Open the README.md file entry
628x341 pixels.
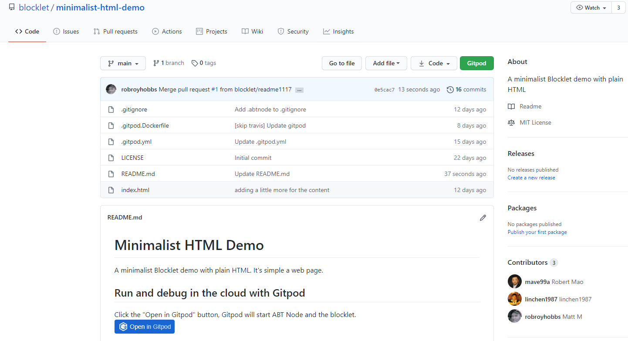[x=138, y=174]
